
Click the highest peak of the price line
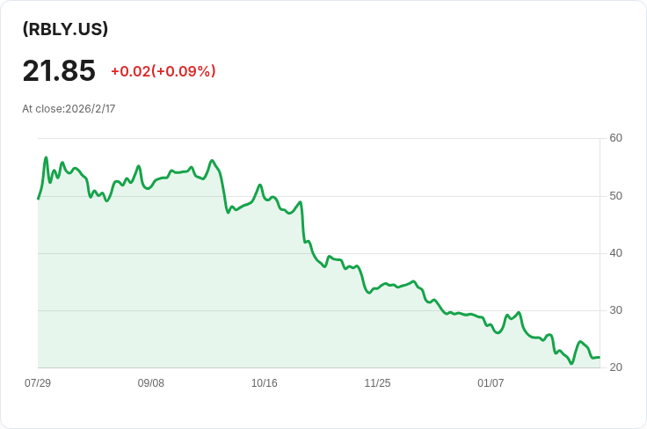(x=46, y=158)
